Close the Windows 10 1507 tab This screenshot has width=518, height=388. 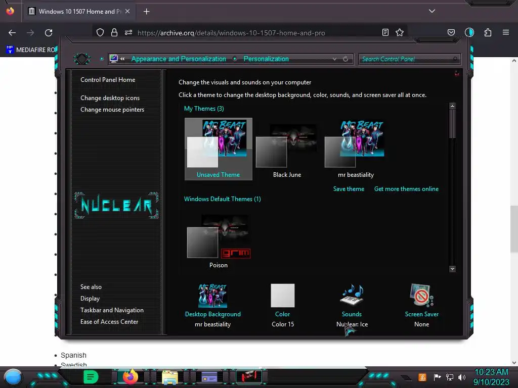click(x=127, y=11)
